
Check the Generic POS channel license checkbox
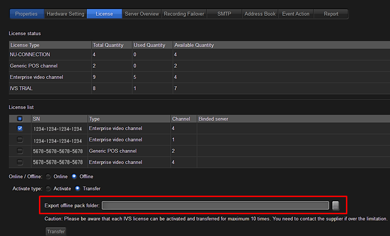tap(20, 151)
